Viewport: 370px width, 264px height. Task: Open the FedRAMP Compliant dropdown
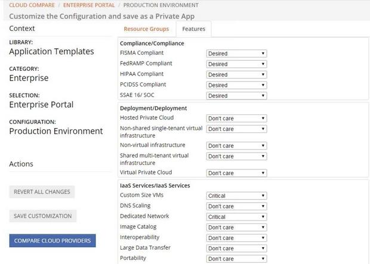pos(236,64)
